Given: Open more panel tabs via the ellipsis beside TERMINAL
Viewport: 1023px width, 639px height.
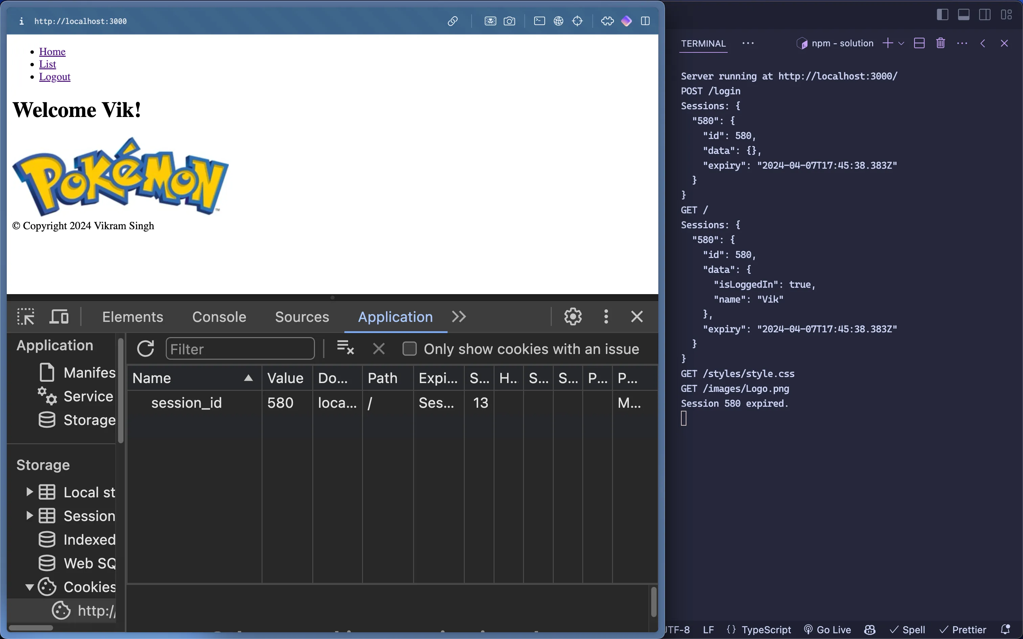Looking at the screenshot, I should click(x=748, y=43).
